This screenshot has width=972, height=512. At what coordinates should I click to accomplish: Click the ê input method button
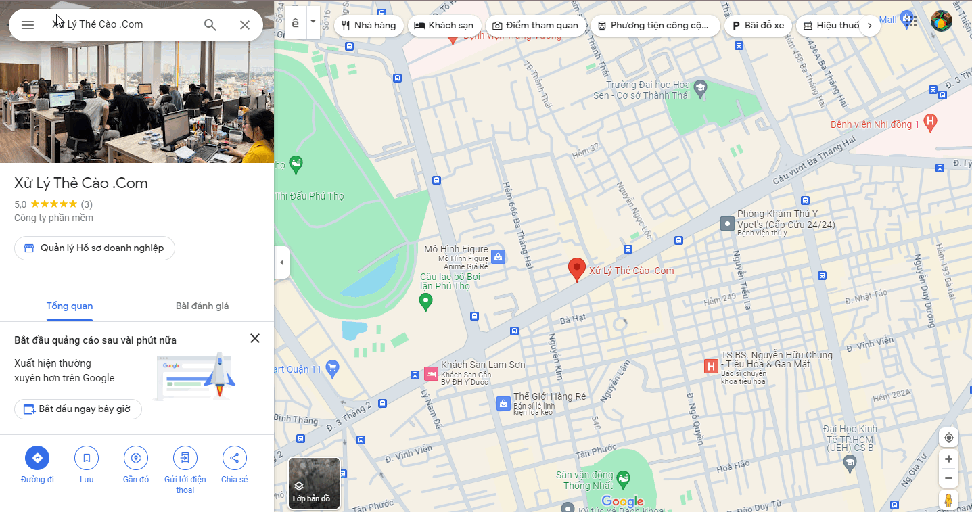pos(296,22)
